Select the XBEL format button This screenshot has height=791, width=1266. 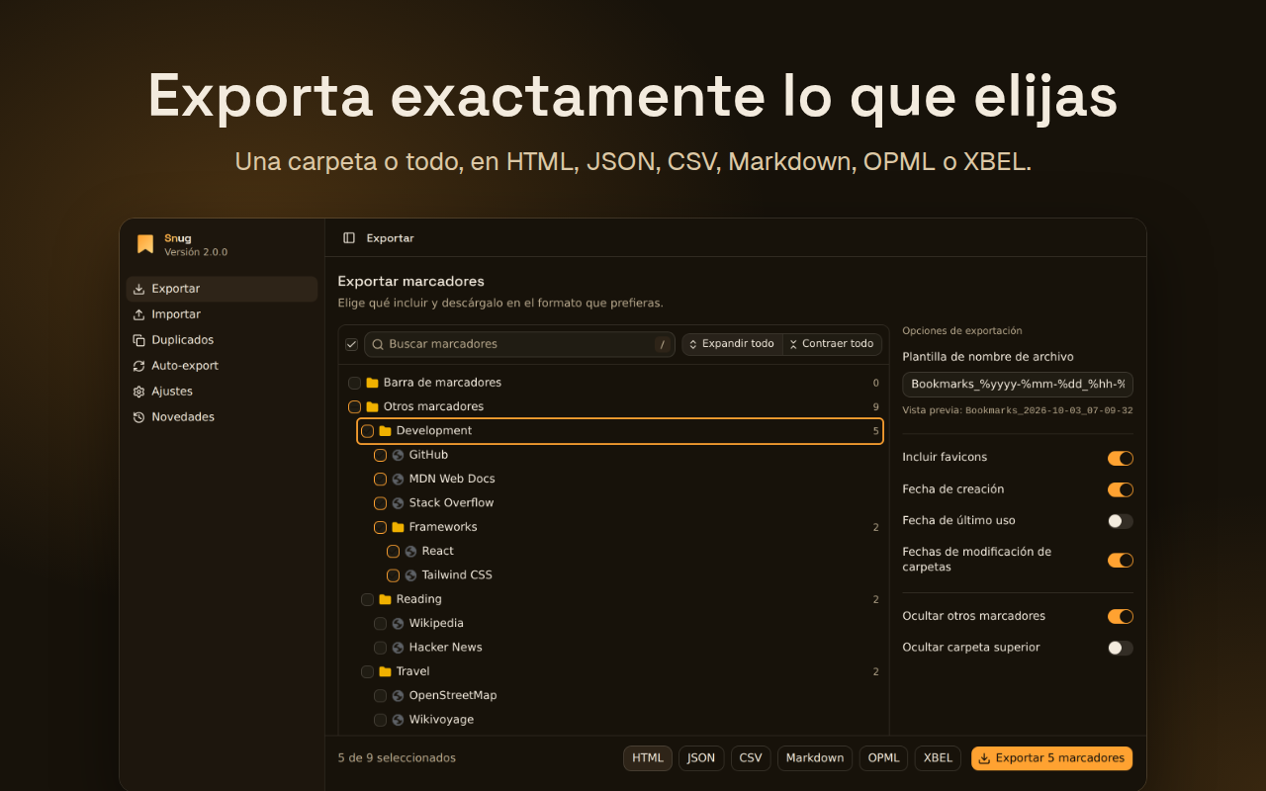pyautogui.click(x=938, y=758)
